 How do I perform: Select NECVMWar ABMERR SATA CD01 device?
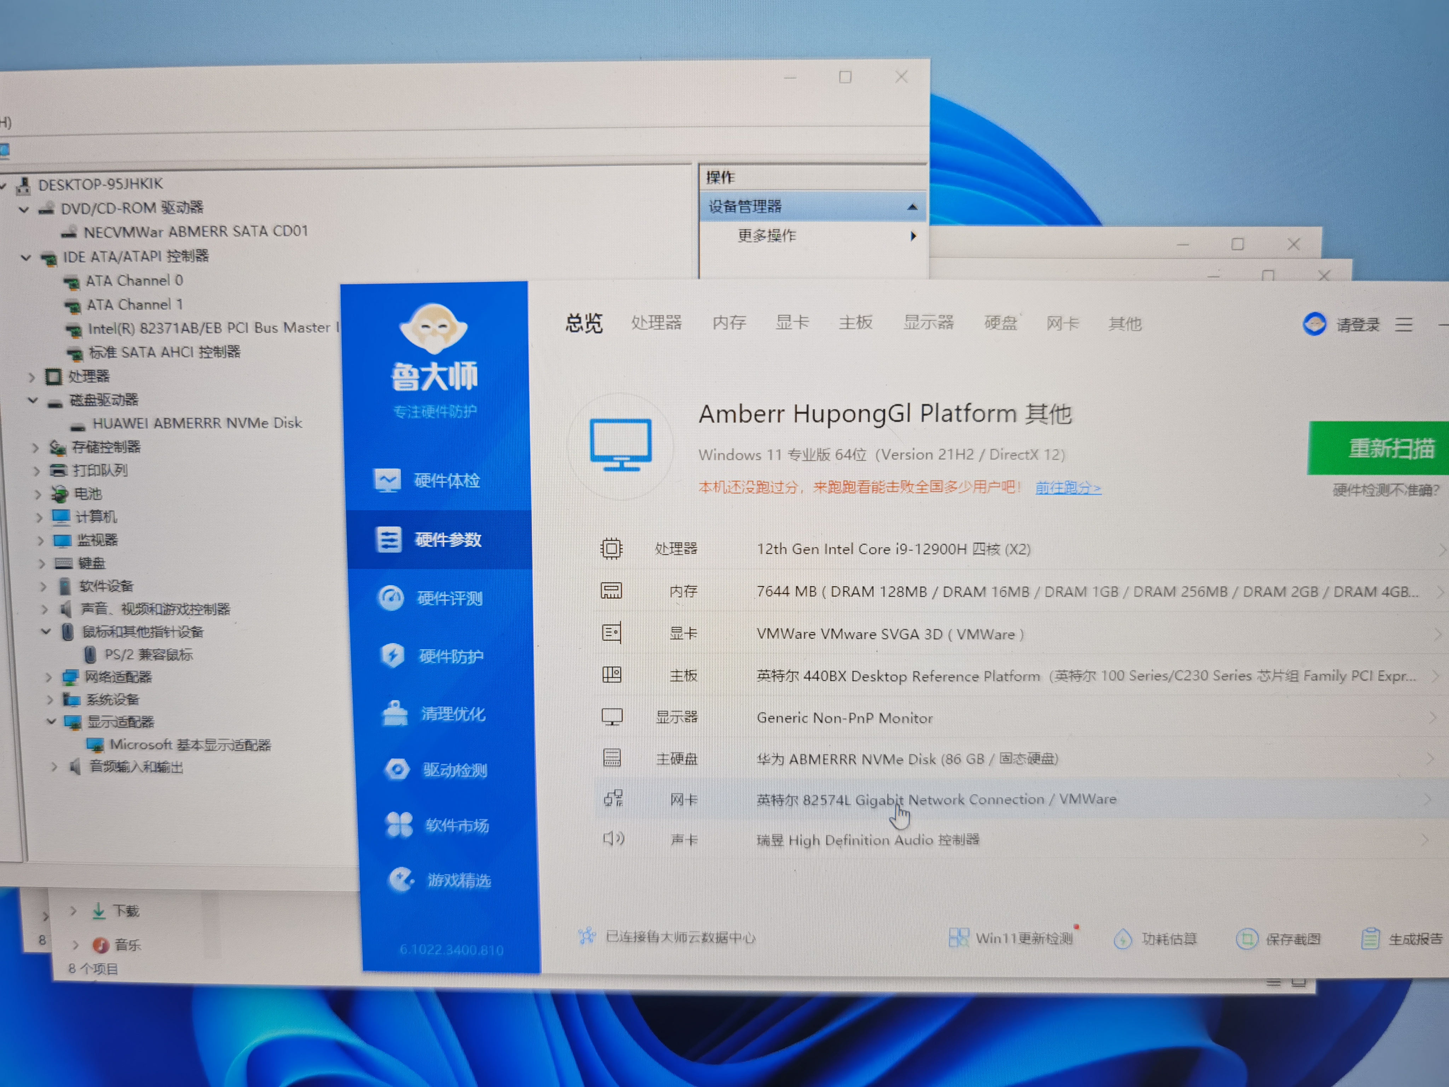tap(196, 231)
